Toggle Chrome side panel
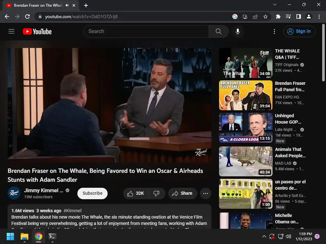The width and height of the screenshot is (326, 244). point(299,17)
